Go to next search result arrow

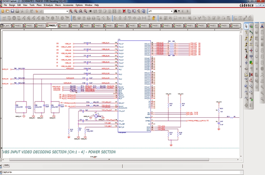(188, 11)
